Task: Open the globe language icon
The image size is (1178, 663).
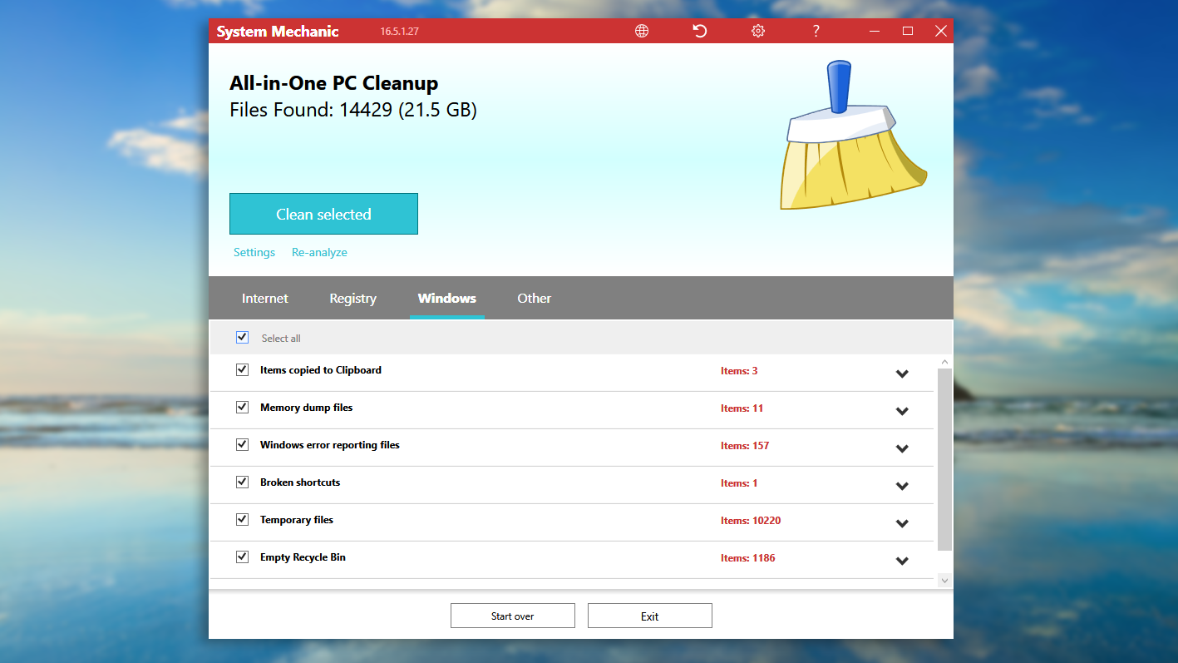Action: pos(642,31)
